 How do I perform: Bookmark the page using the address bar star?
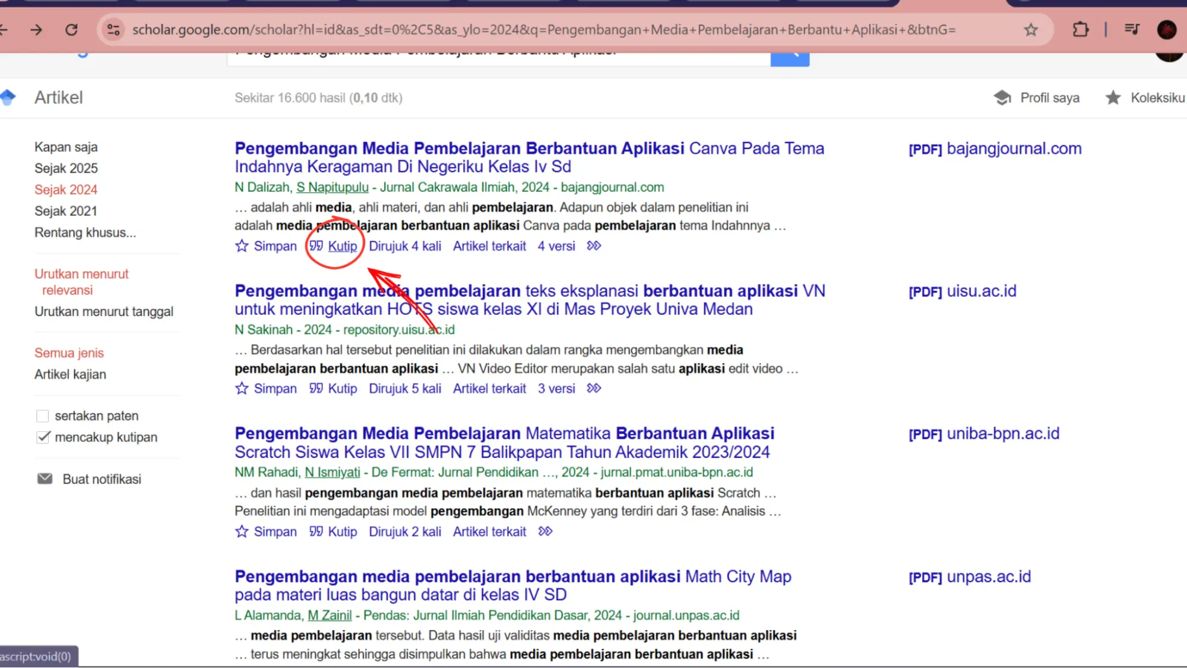tap(1031, 30)
